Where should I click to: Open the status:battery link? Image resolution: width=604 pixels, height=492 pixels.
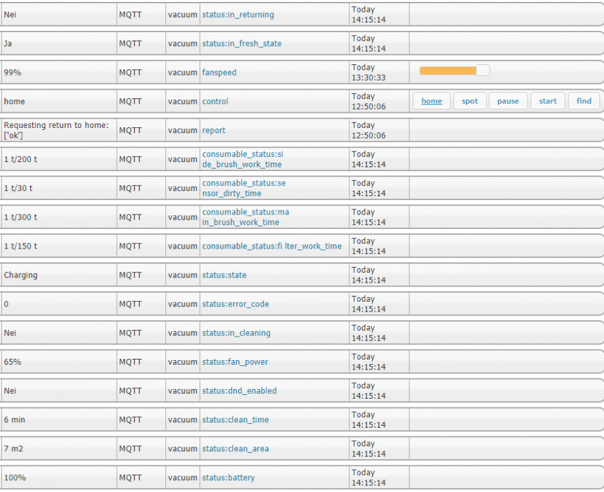228,478
